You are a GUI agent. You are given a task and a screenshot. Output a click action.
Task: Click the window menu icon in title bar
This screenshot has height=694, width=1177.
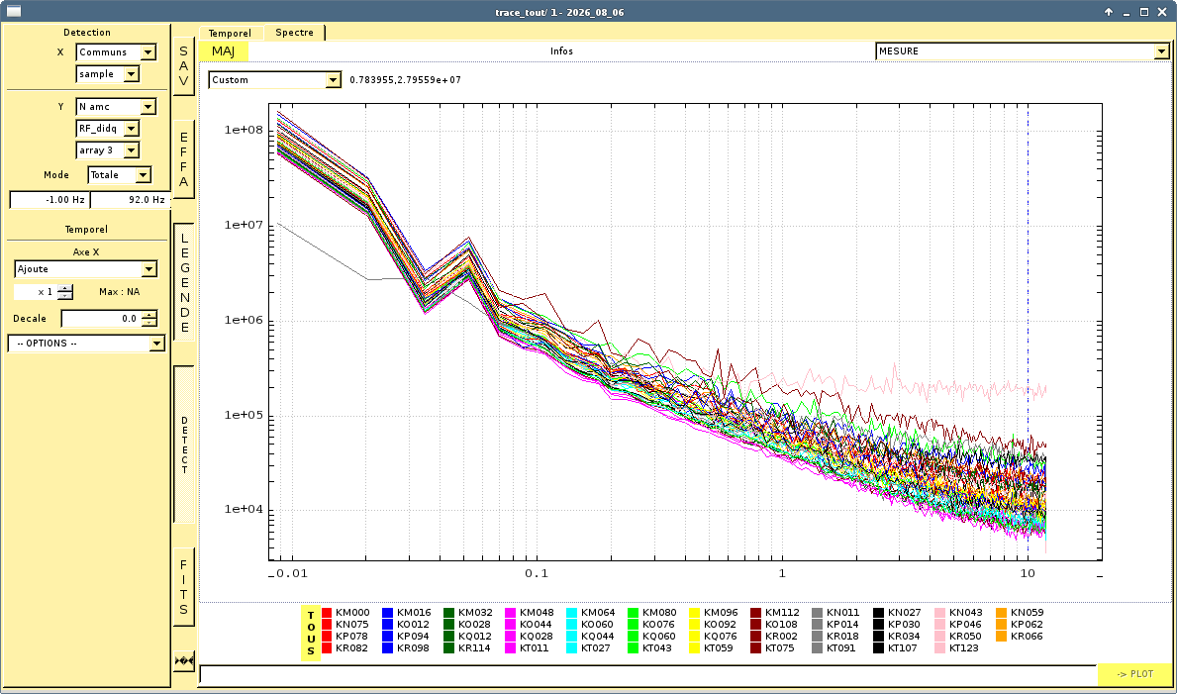pos(13,11)
